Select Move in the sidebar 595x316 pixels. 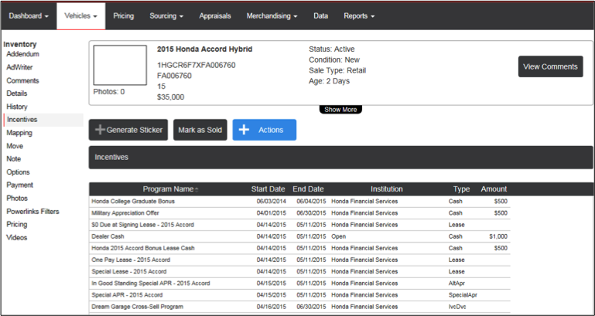15,146
